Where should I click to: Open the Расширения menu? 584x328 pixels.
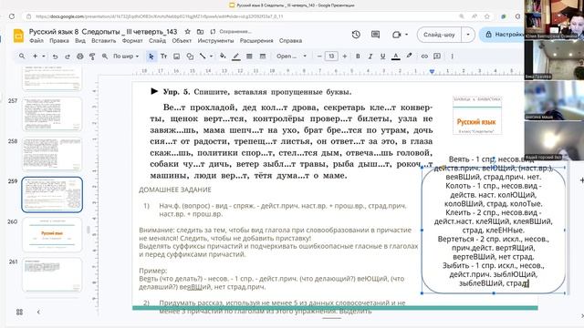pyautogui.click(x=256, y=40)
